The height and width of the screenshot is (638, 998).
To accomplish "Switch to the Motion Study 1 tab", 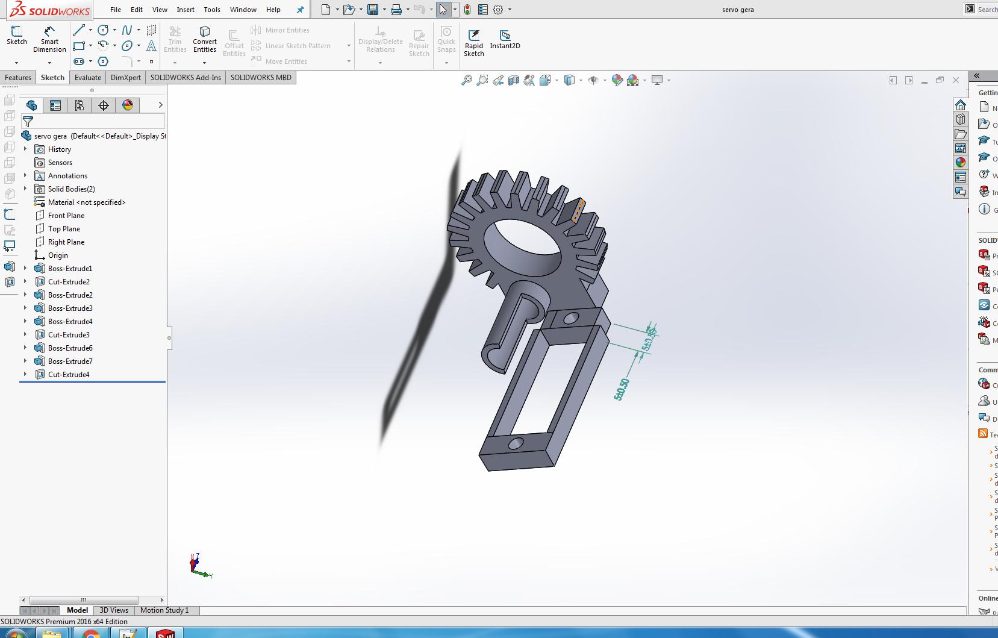I will click(164, 610).
